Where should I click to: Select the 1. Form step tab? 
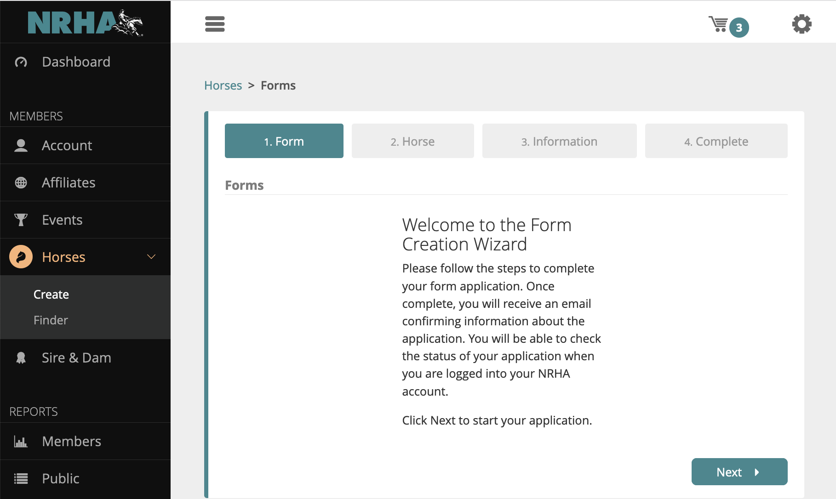[284, 141]
